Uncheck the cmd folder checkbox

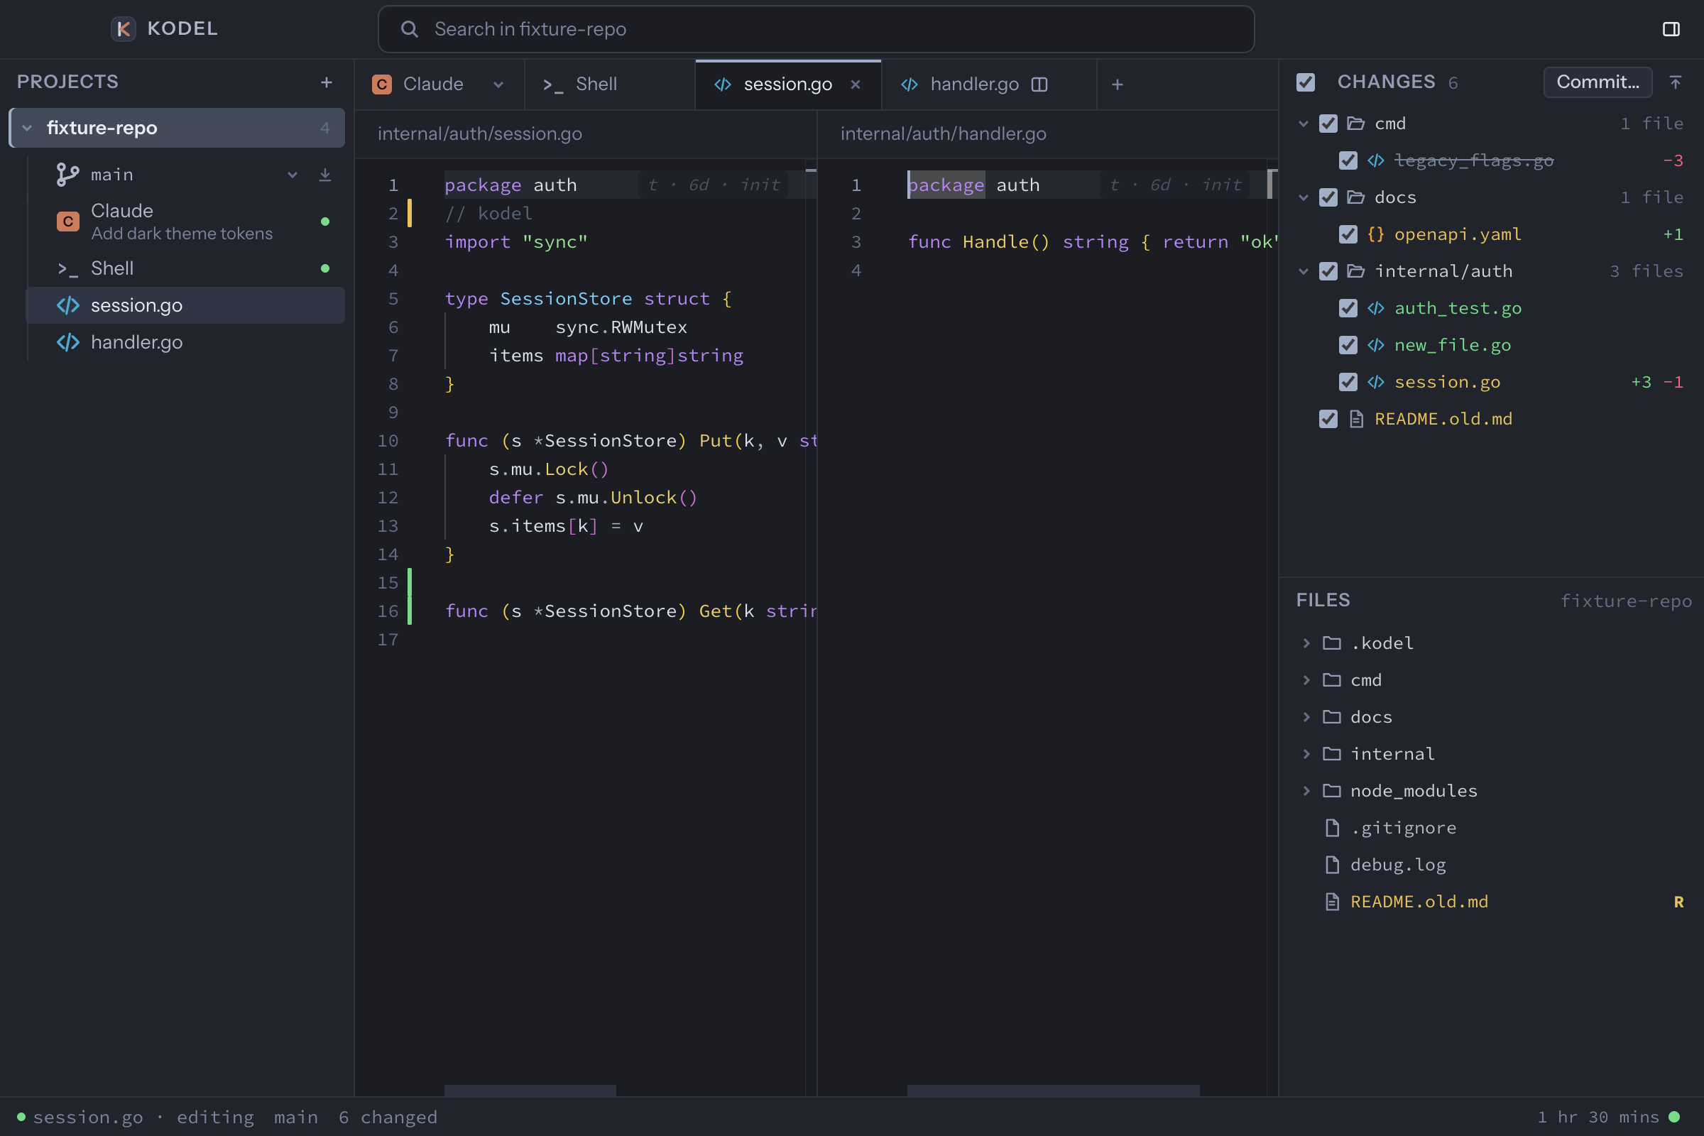(x=1328, y=124)
